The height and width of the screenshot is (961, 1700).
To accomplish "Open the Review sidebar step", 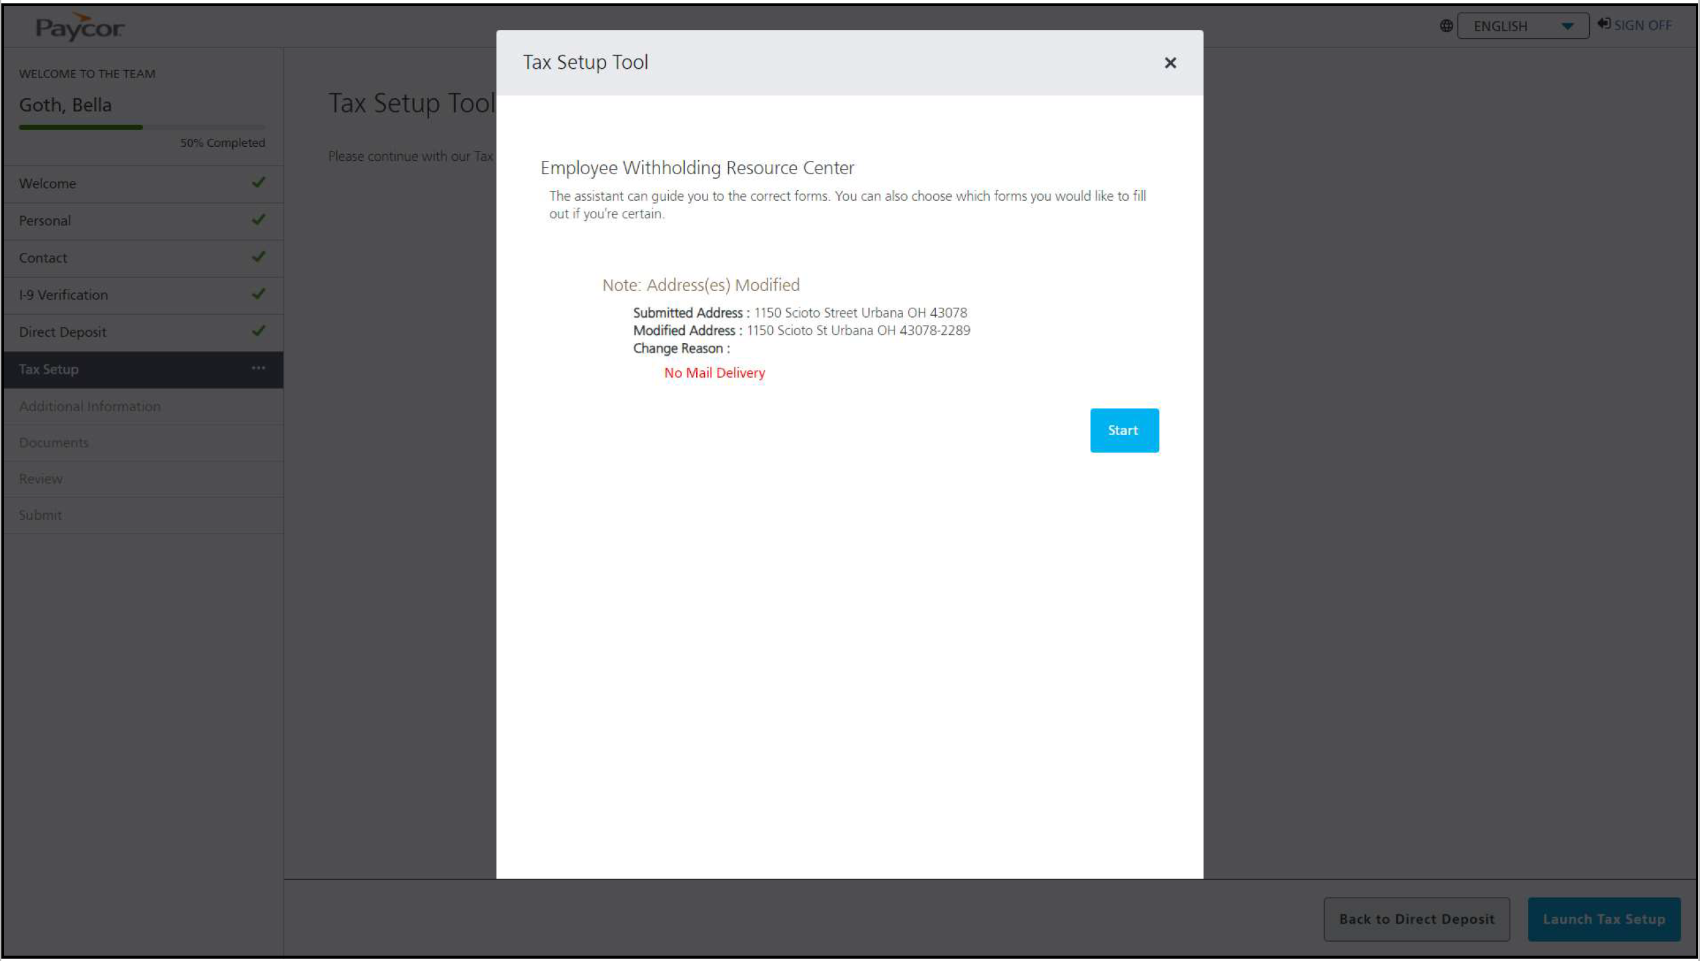I will coord(41,478).
